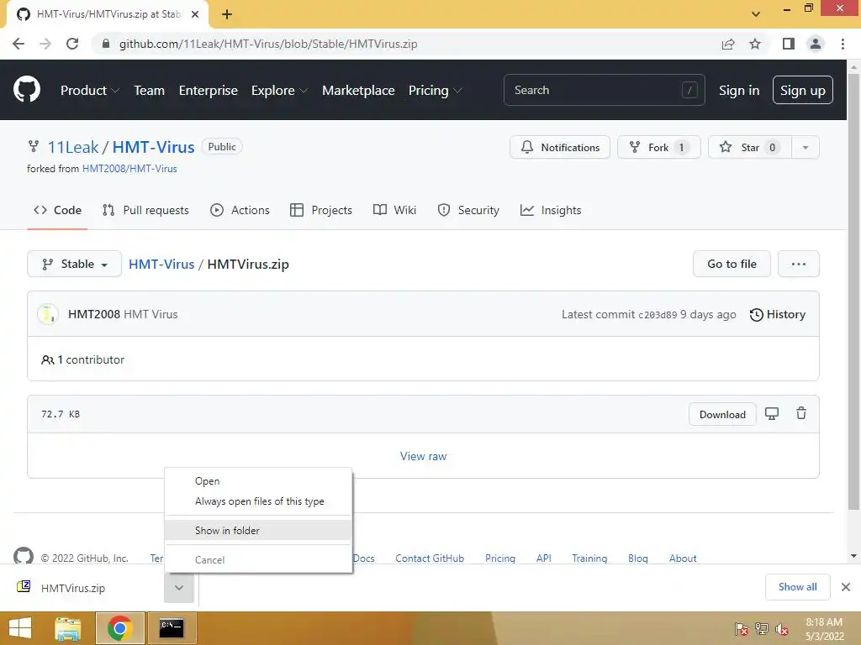Expand the Product menu
This screenshot has height=645, width=861.
(89, 91)
